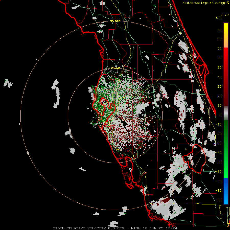Click the 70 value on velocity scale
230x230 pixels.
[x=220, y=49]
